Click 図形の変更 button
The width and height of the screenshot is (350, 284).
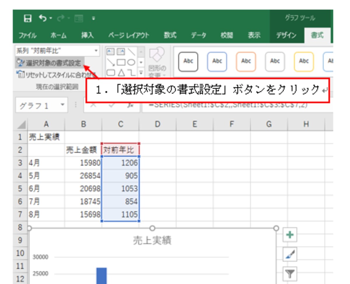(x=157, y=62)
